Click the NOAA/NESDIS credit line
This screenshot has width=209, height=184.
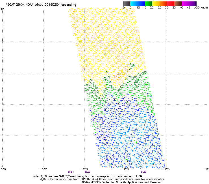click(x=122, y=182)
